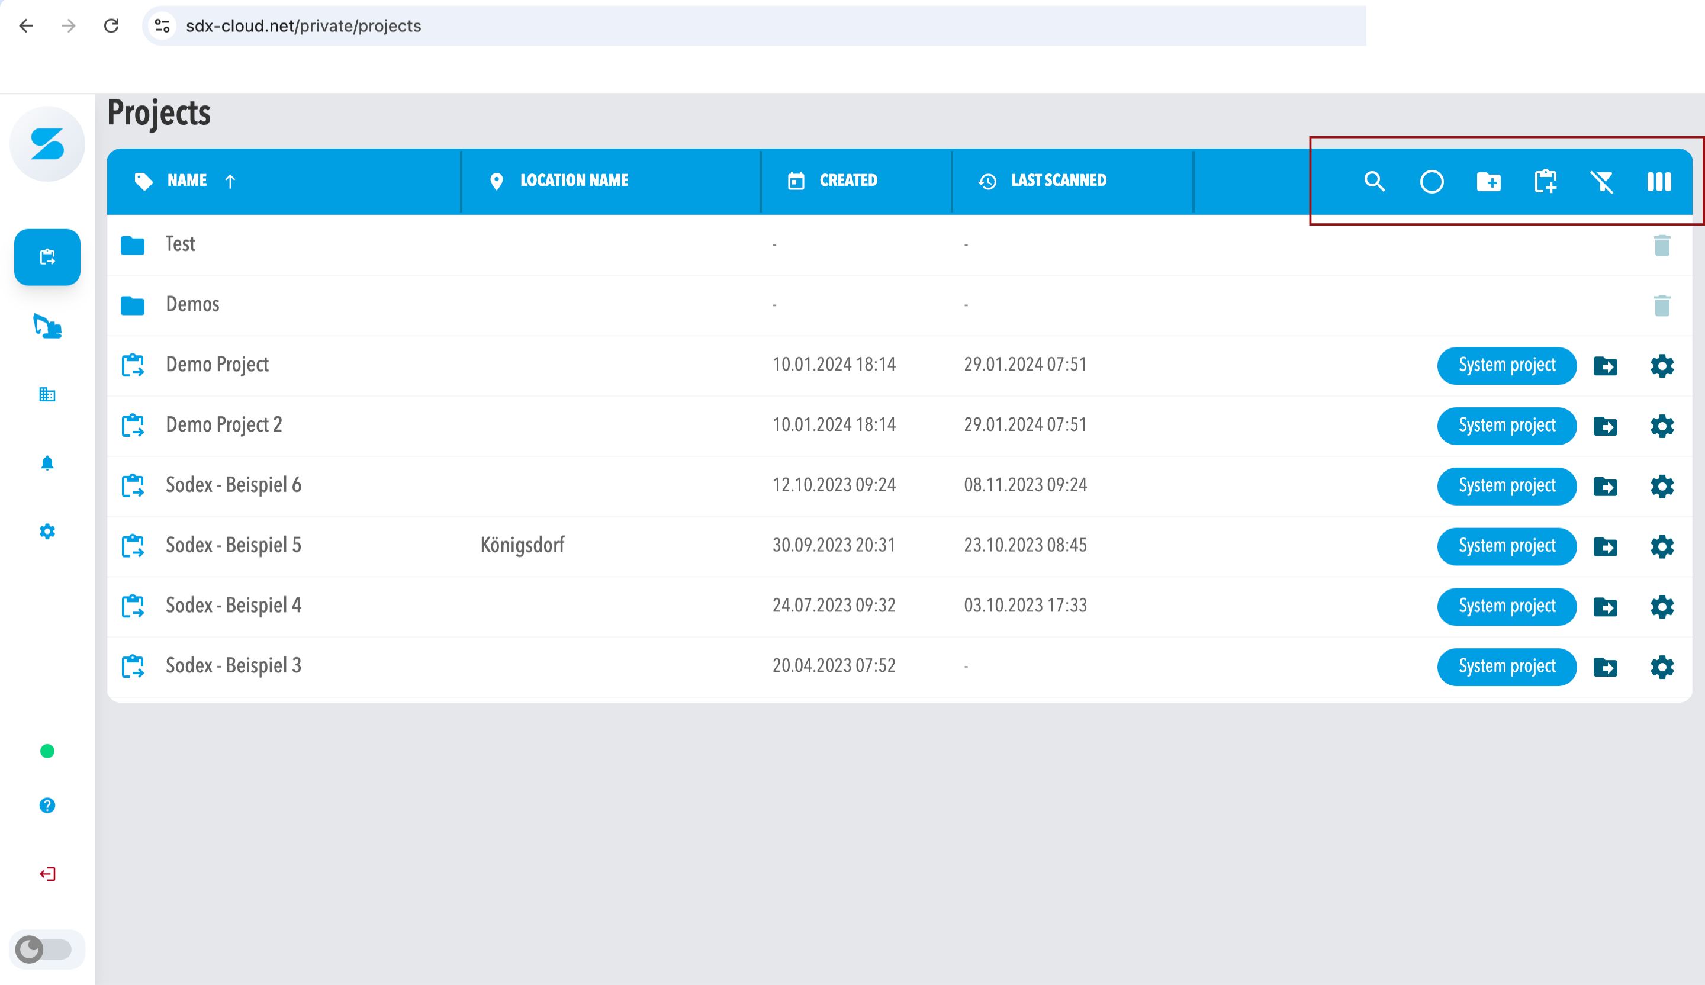Click the browser address bar URL

pos(303,25)
